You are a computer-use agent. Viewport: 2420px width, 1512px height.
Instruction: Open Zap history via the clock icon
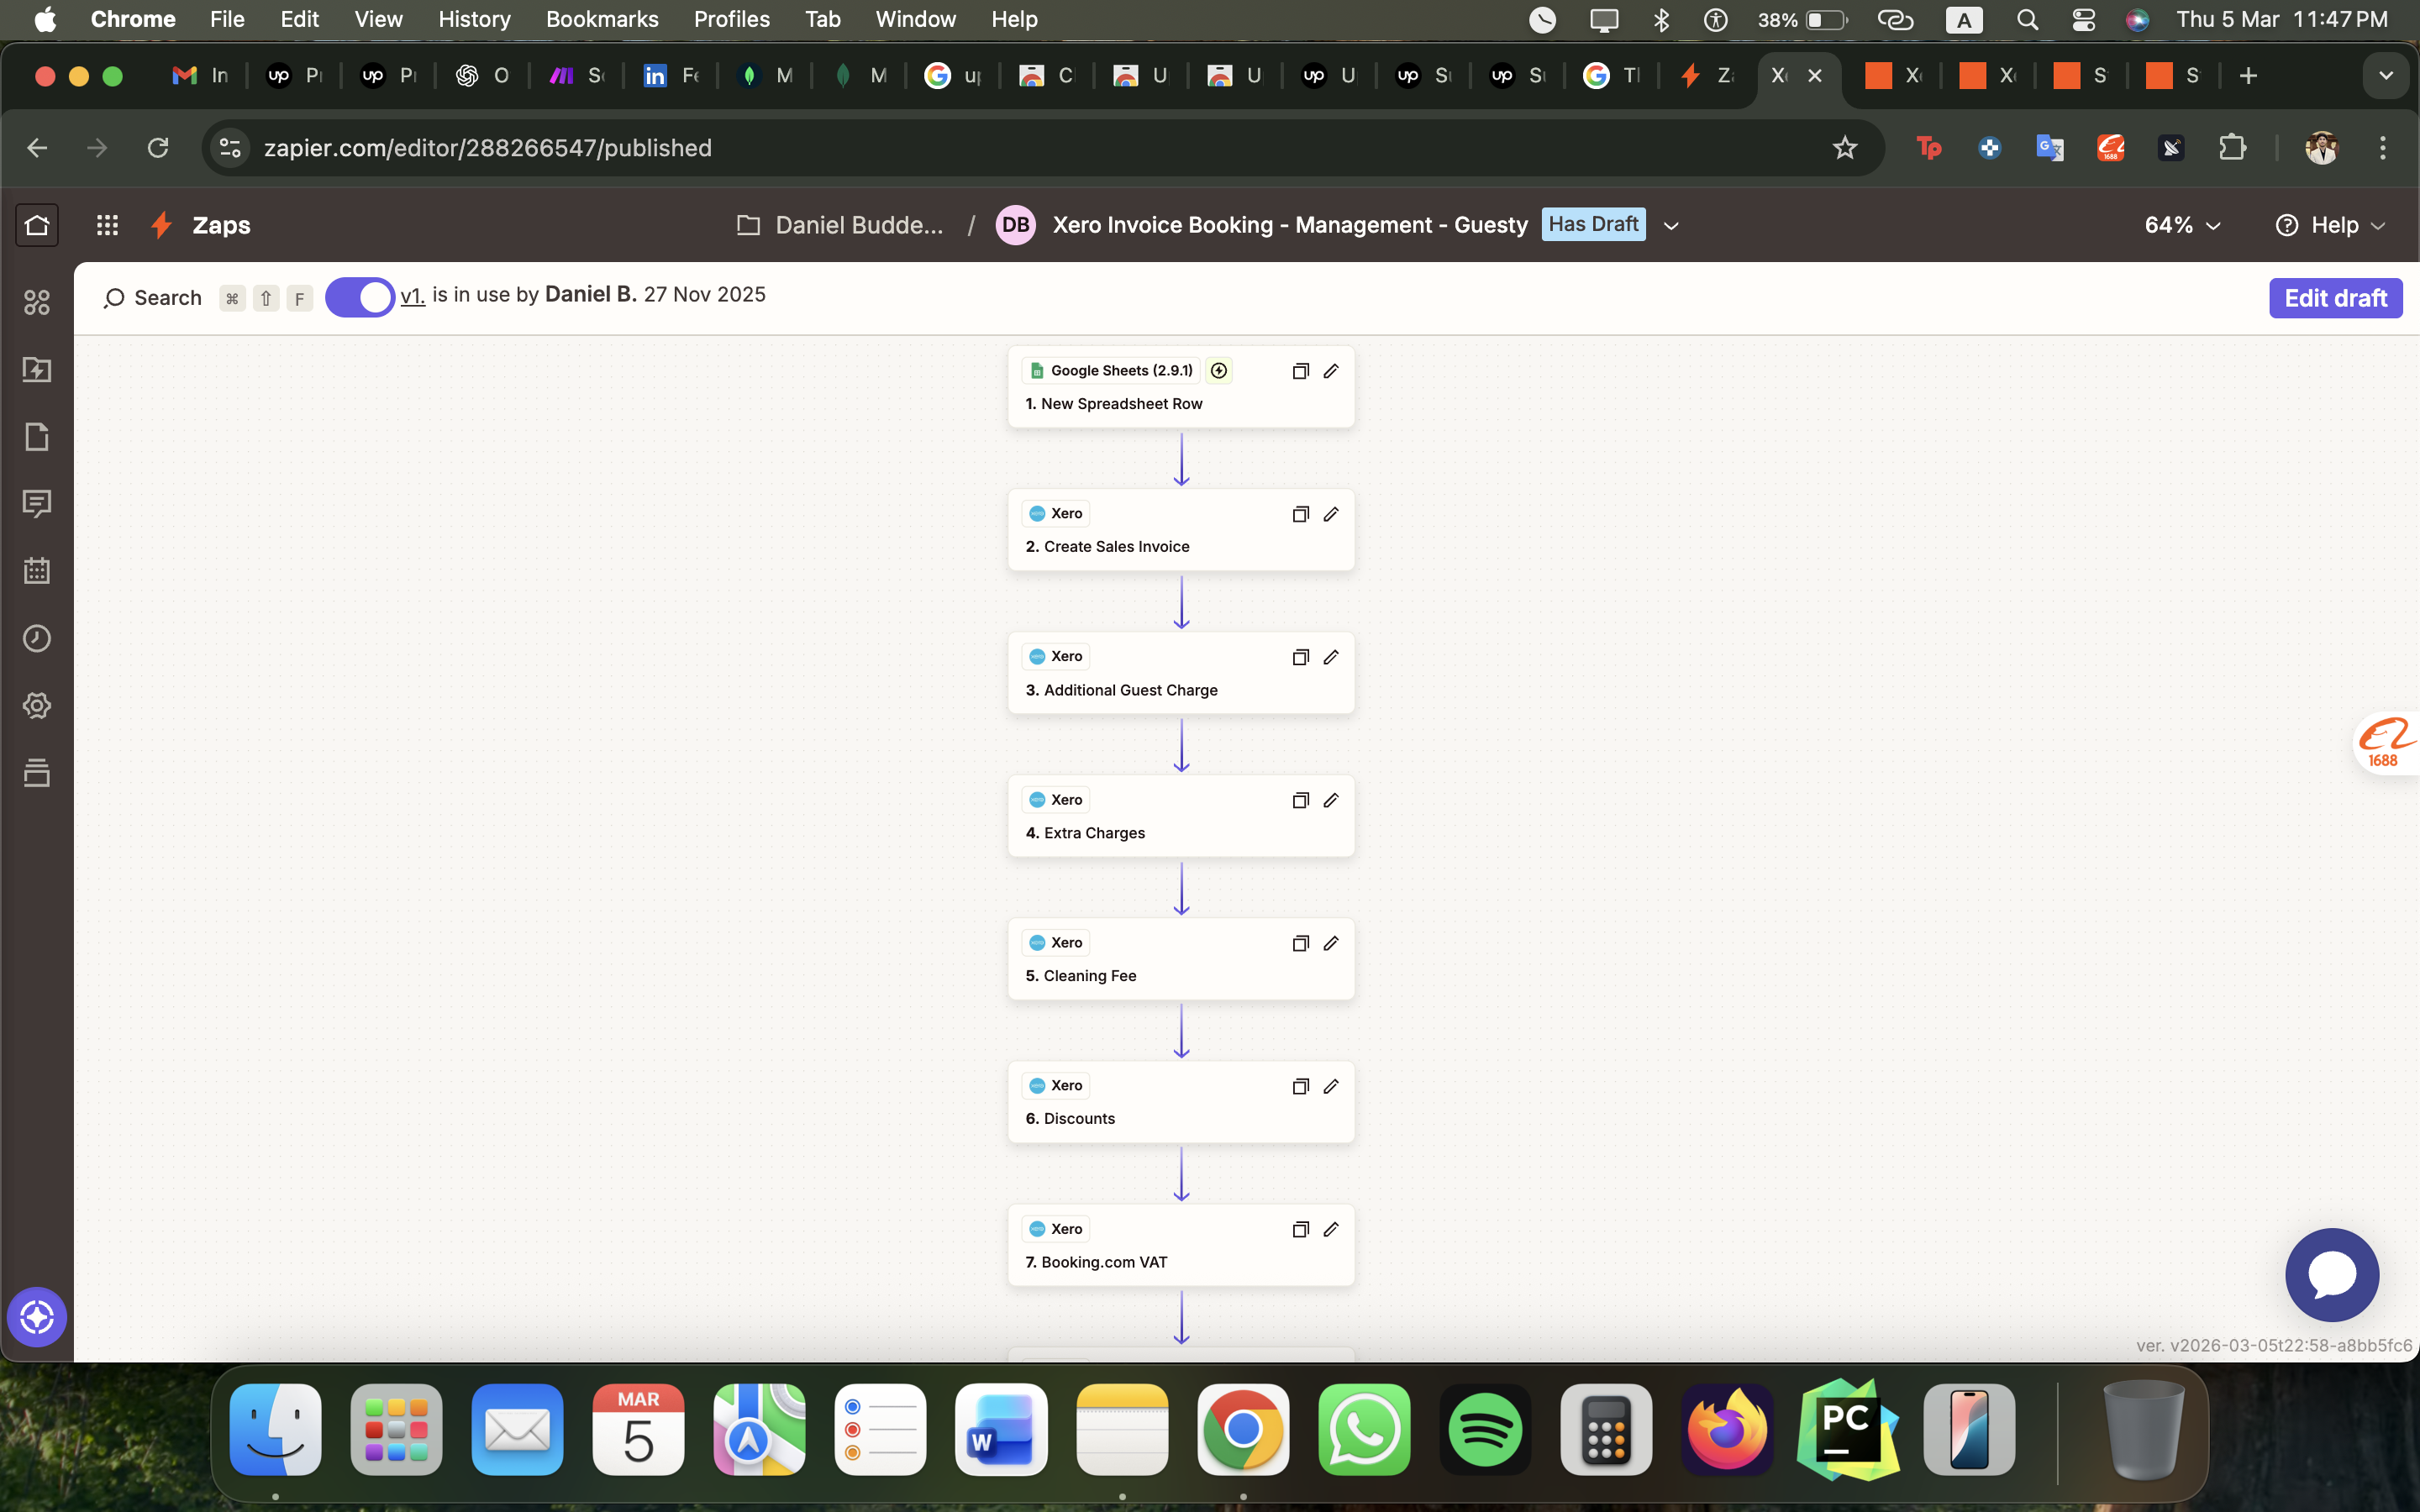pyautogui.click(x=37, y=639)
